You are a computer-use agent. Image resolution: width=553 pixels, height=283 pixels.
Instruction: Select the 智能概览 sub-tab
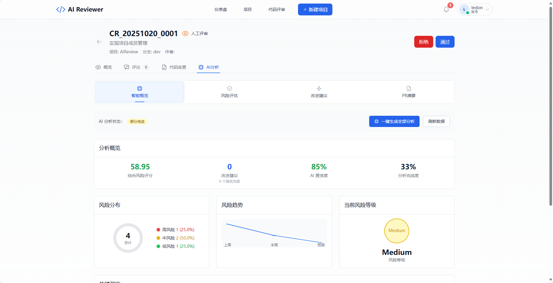[140, 92]
